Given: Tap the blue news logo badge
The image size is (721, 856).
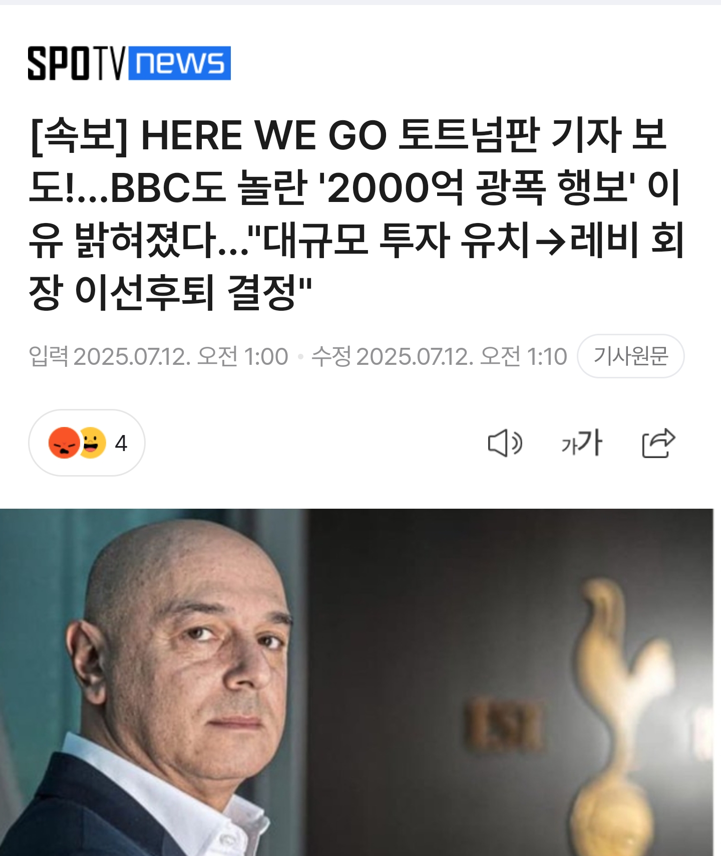Looking at the screenshot, I should (180, 63).
